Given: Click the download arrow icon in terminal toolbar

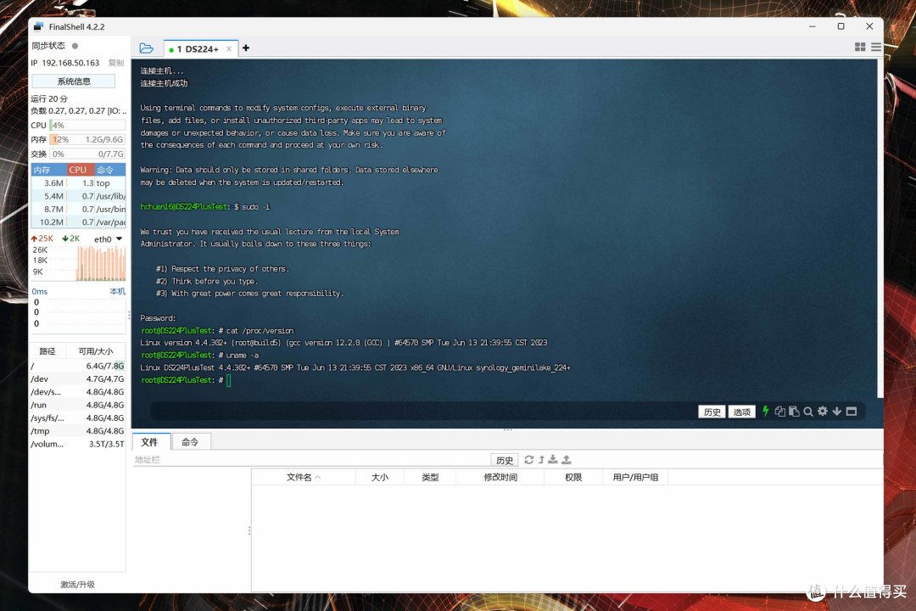Looking at the screenshot, I should tap(836, 412).
